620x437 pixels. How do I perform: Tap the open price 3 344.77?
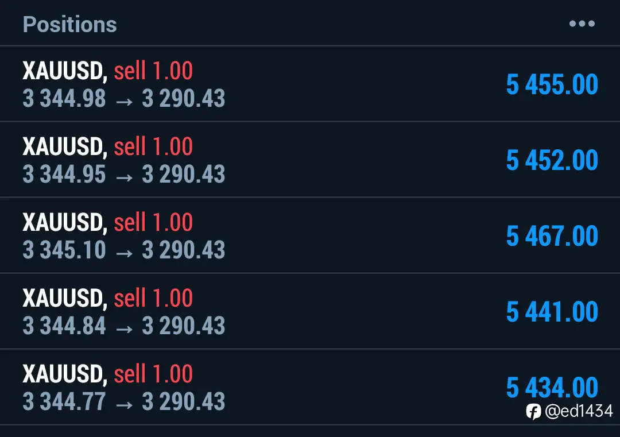click(64, 402)
